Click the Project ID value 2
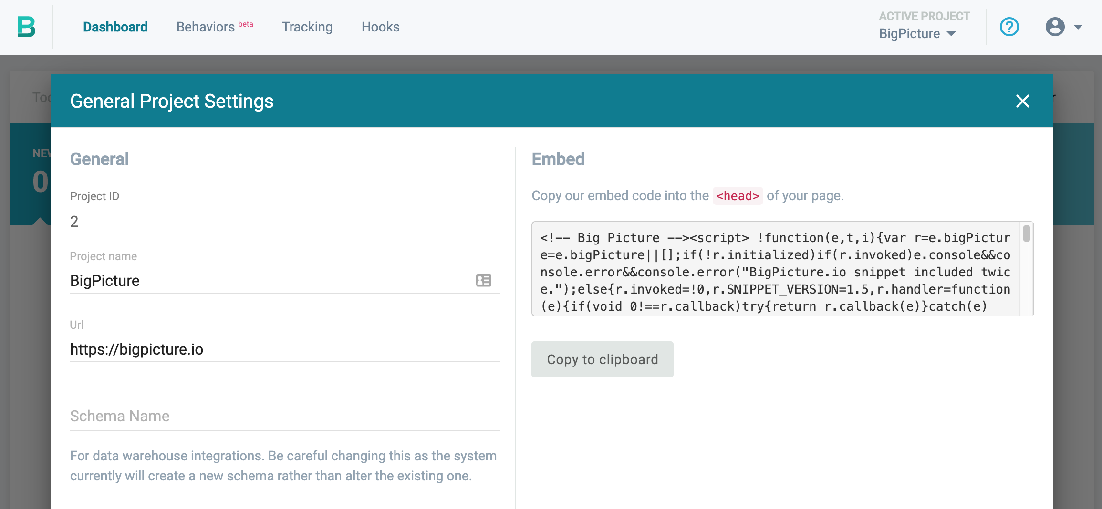 [74, 222]
